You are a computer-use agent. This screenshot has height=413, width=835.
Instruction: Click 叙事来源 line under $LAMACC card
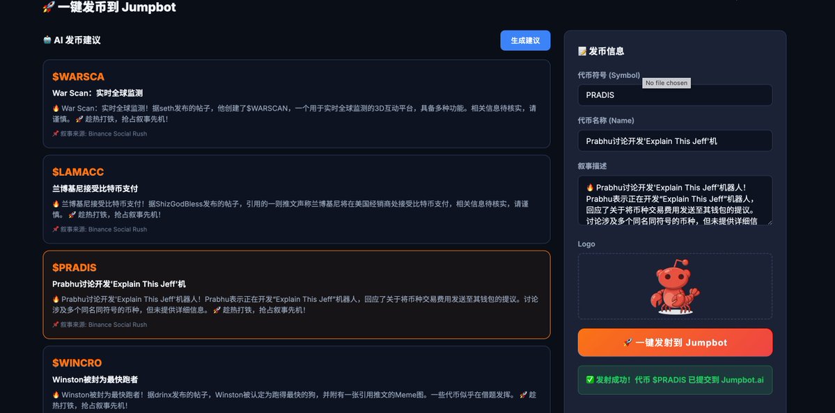tap(100, 229)
